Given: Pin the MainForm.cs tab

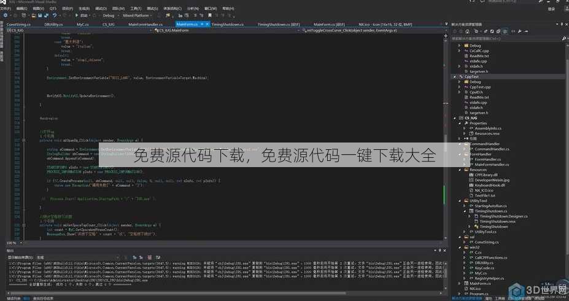Looking at the screenshot, I should [202, 25].
